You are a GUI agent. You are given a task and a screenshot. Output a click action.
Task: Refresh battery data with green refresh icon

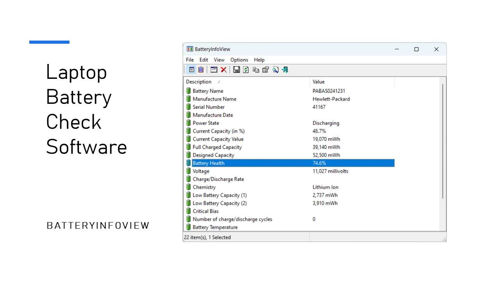point(246,69)
